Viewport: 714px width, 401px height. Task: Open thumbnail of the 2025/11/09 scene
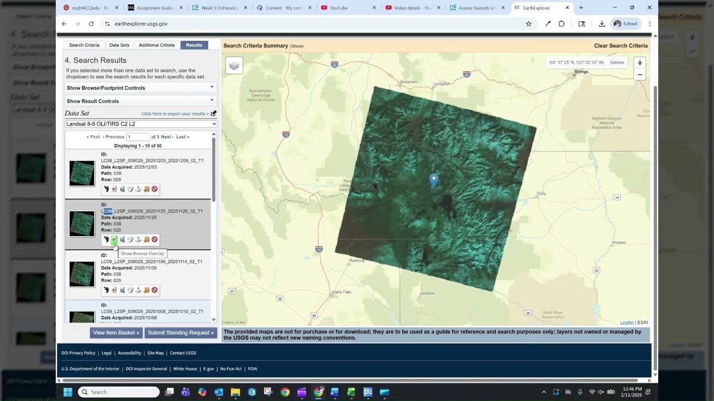coord(82,274)
